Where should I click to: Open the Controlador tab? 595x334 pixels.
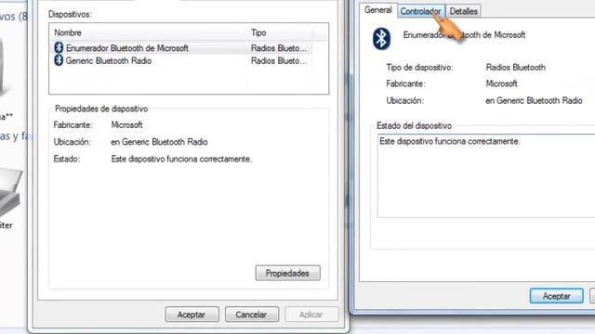[421, 11]
